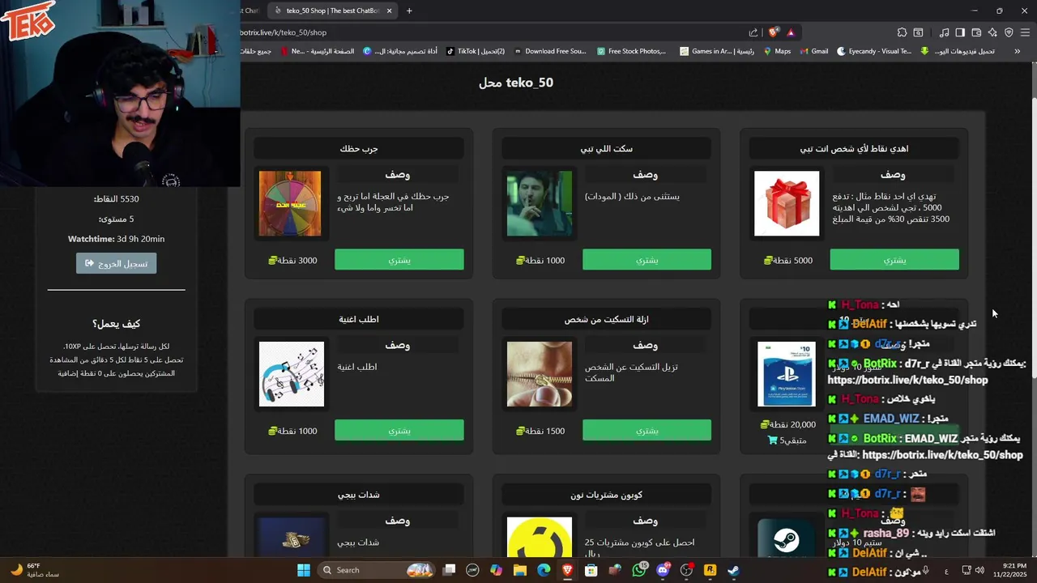Open Brave browser from the taskbar

point(567,570)
